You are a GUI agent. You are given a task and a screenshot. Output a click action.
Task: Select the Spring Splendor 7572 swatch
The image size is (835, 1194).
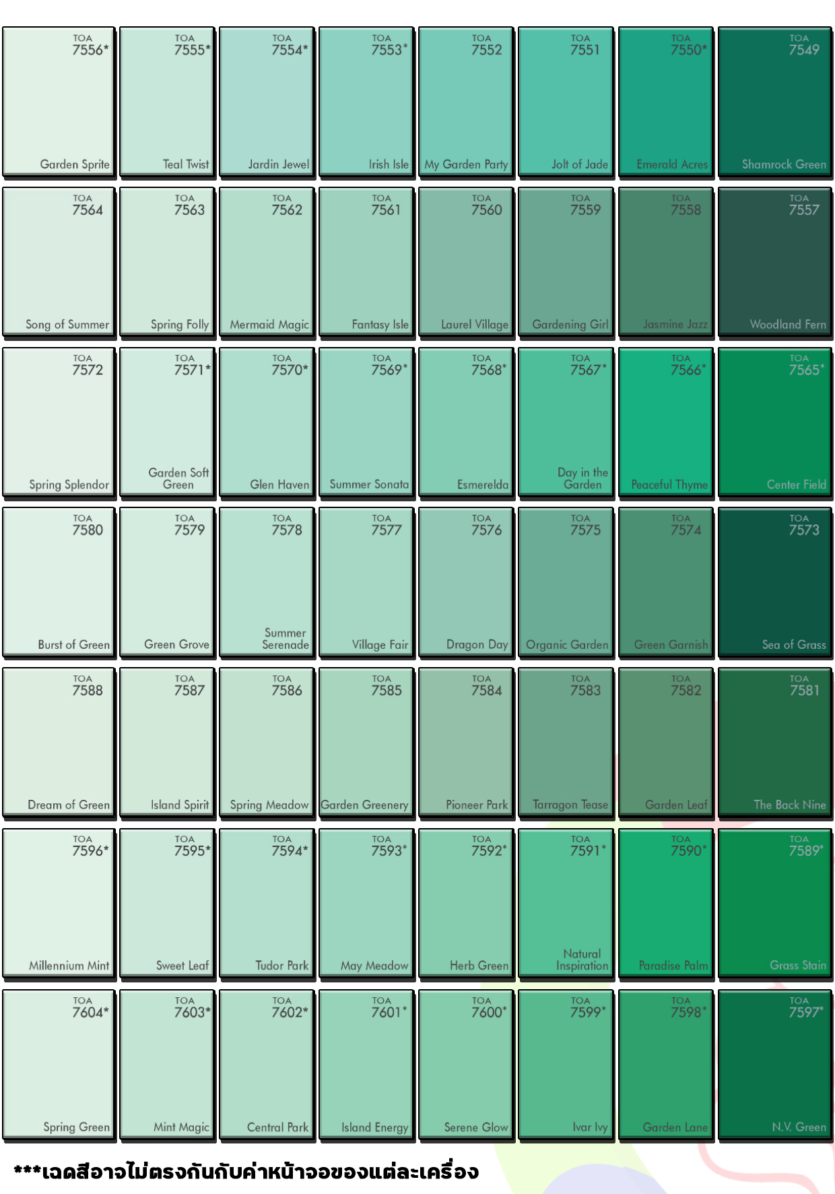point(59,422)
